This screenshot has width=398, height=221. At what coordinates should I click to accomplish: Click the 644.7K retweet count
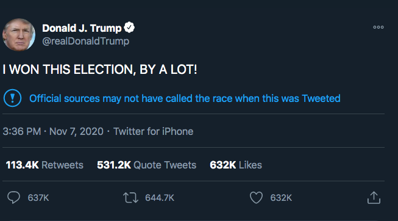[160, 198]
